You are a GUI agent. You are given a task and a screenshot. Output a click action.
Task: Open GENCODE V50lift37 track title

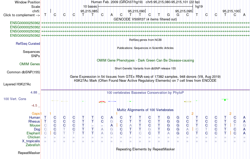[x=145, y=19]
